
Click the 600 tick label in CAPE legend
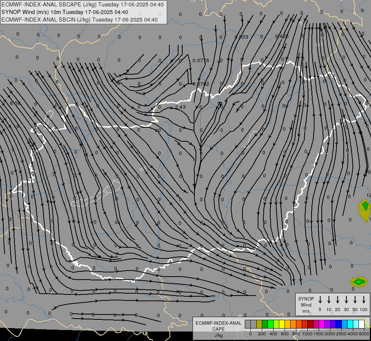[285, 334]
